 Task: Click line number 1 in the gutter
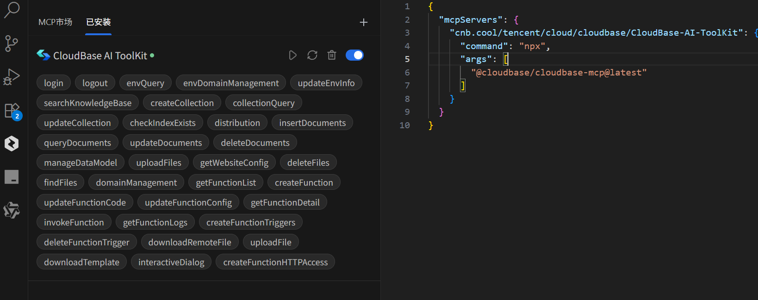(x=407, y=6)
